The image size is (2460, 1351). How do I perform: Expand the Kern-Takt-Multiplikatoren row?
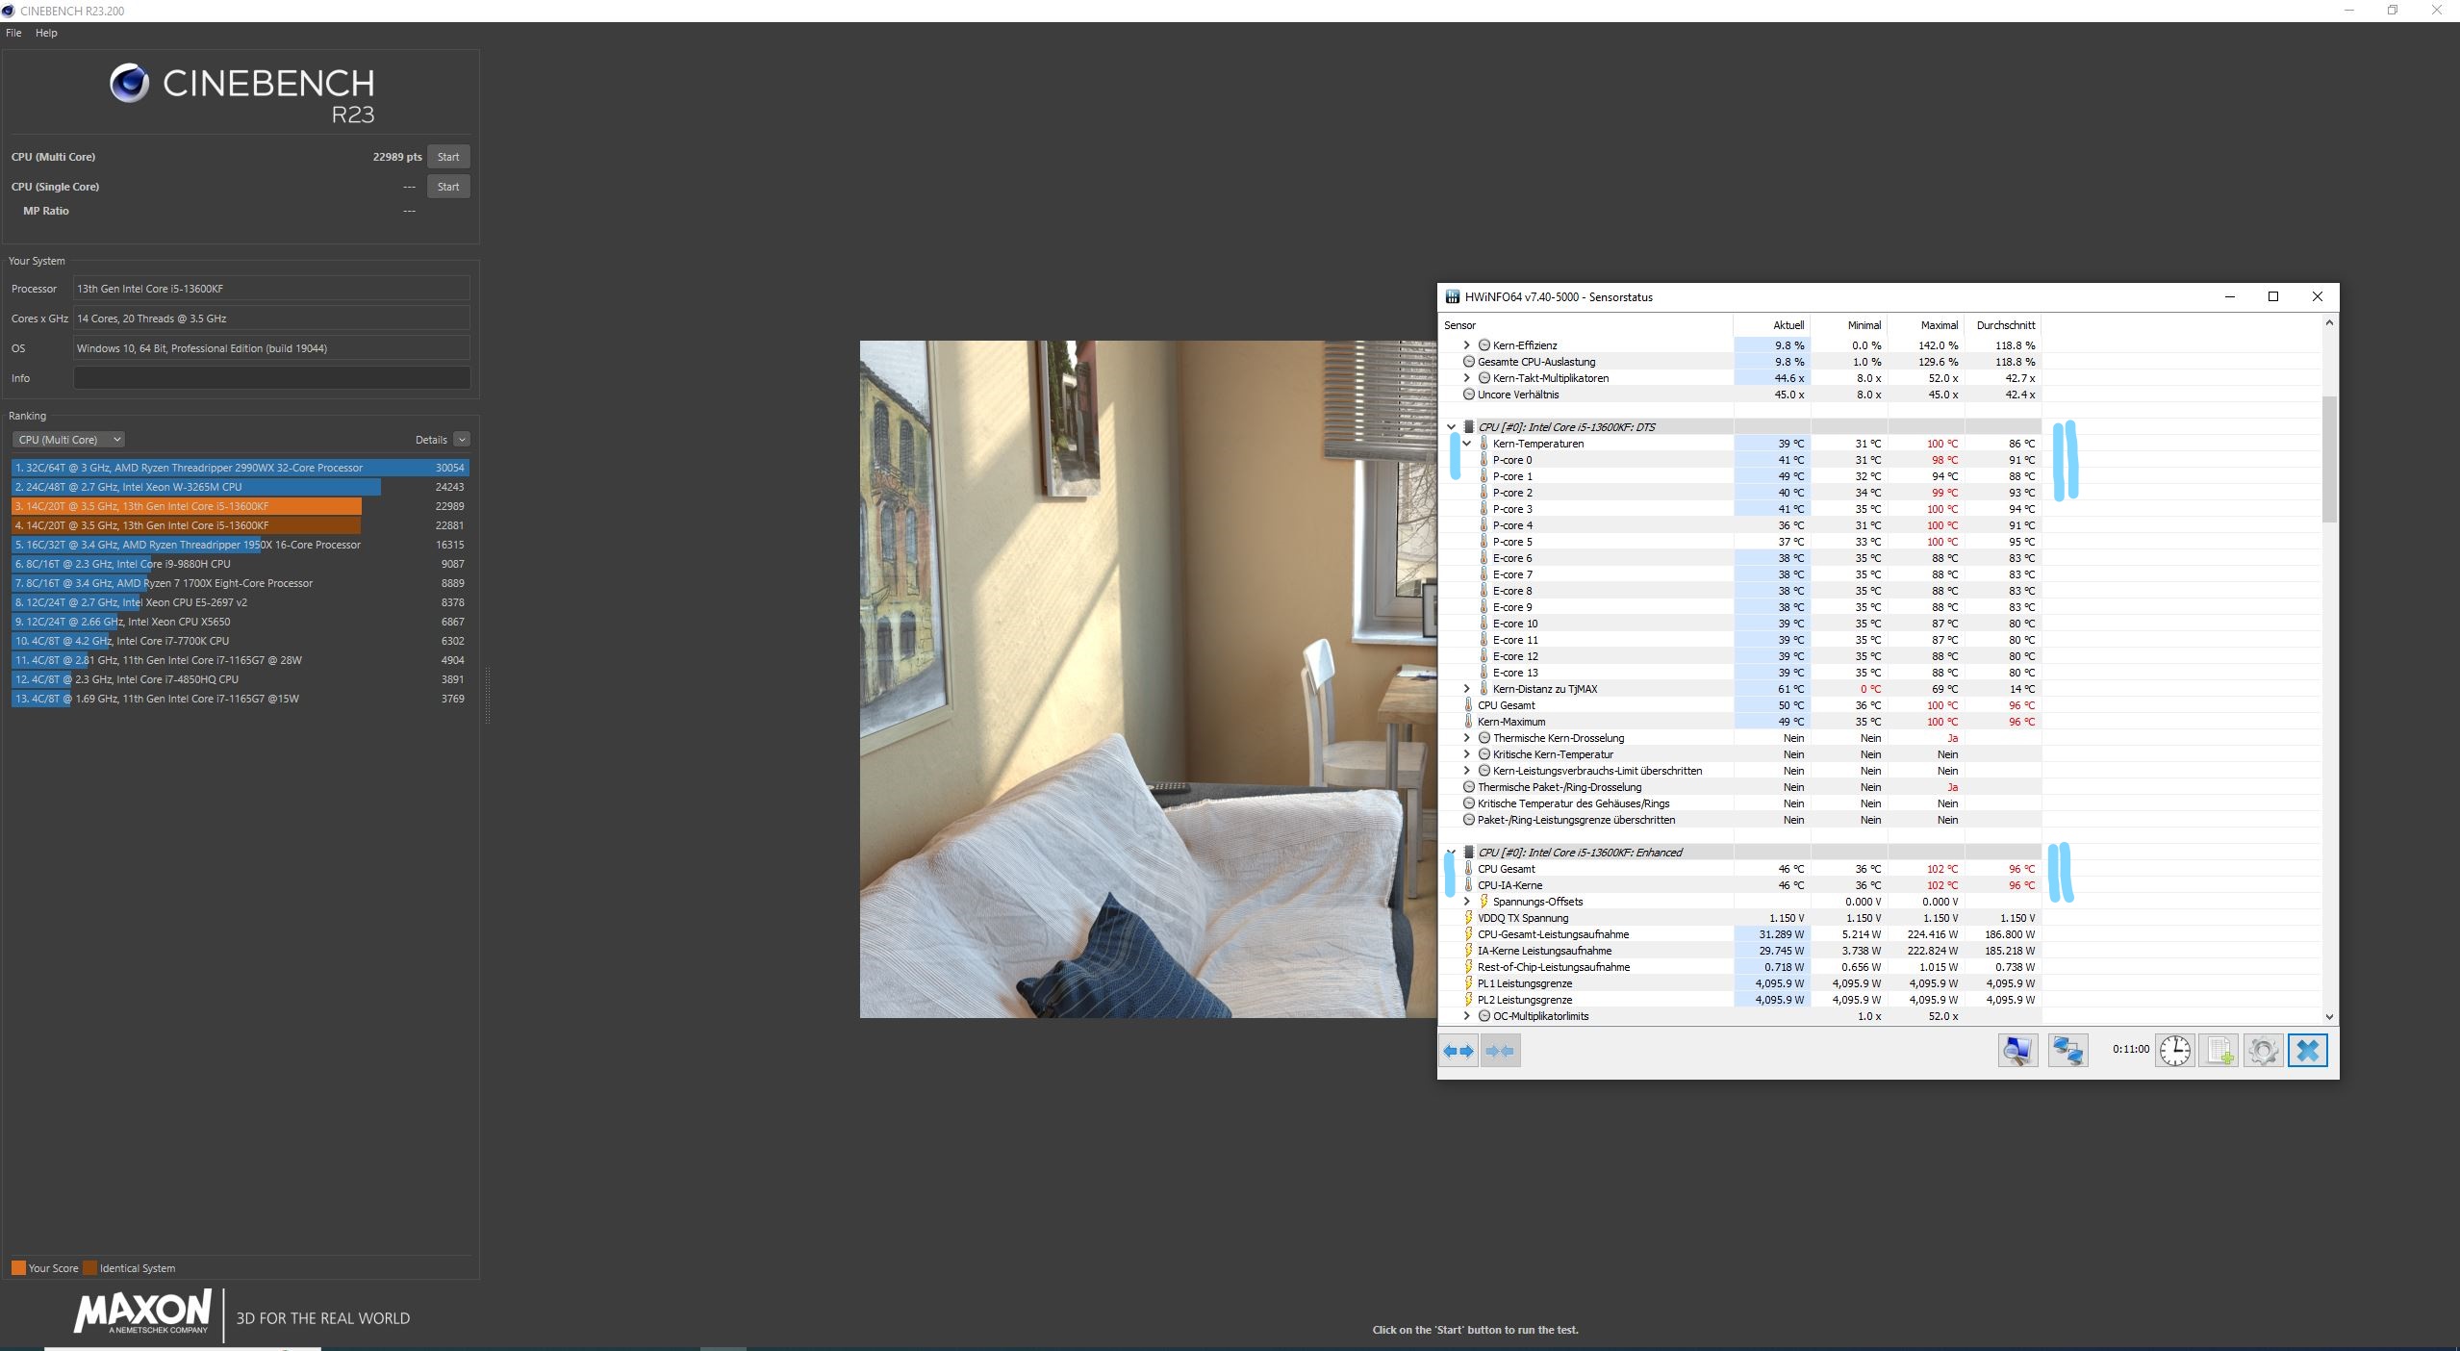coord(1466,378)
